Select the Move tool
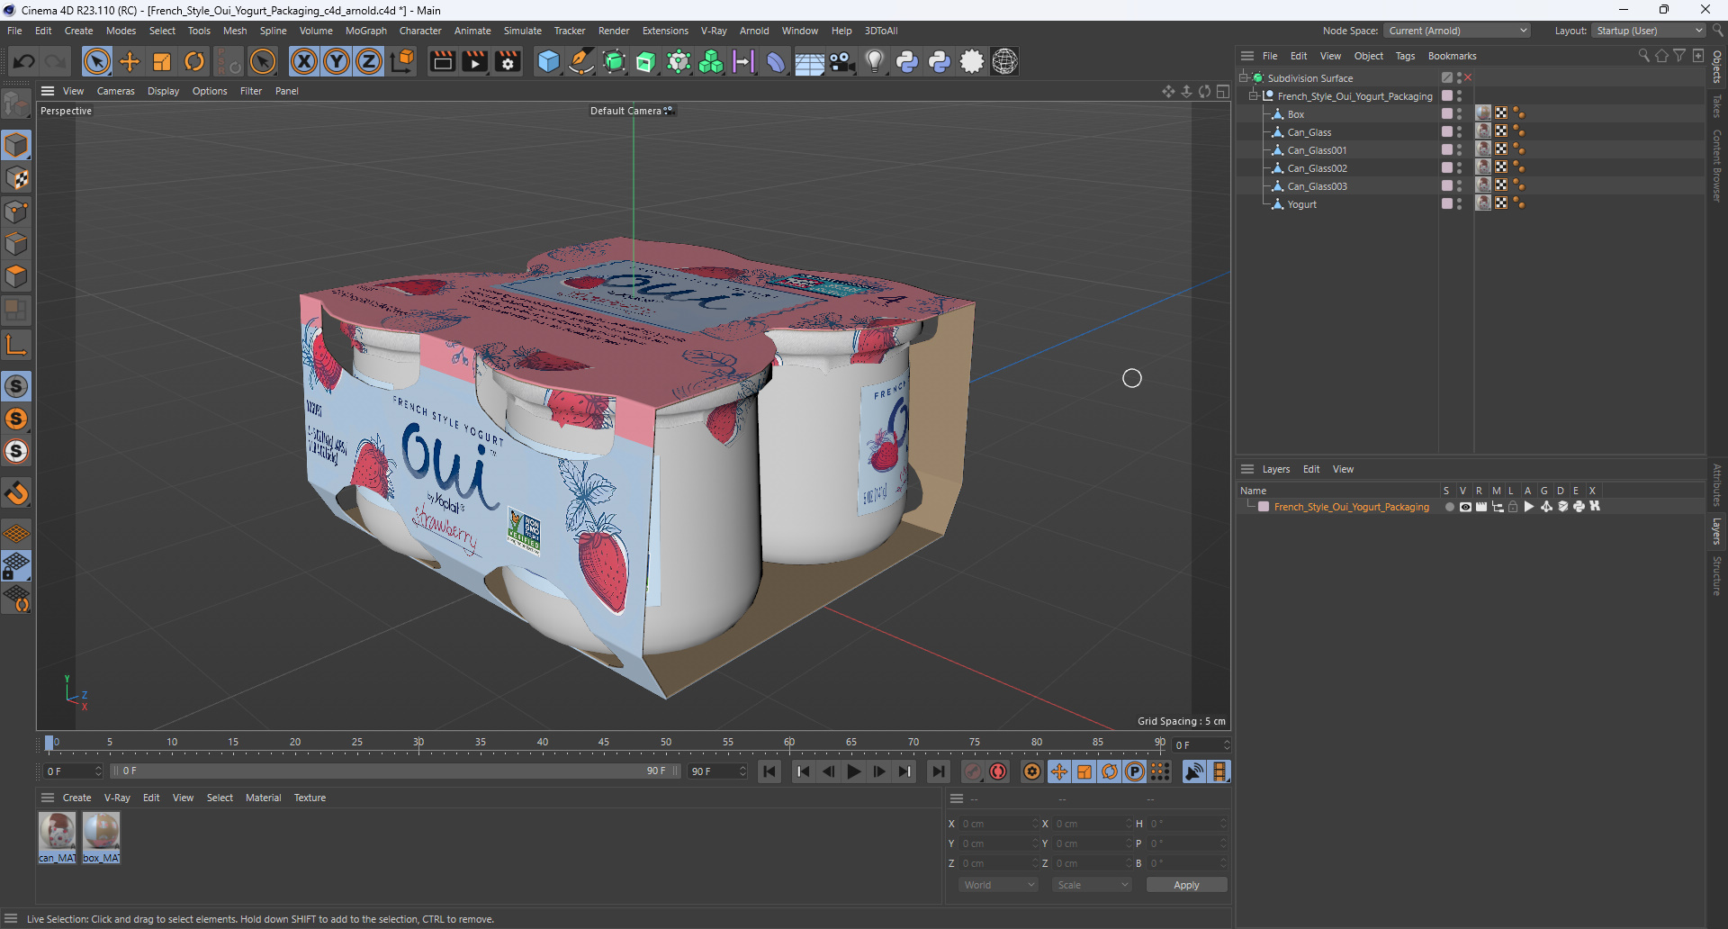 pyautogui.click(x=130, y=61)
